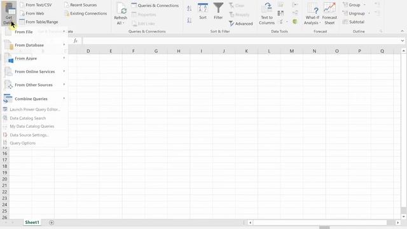The image size is (407, 229).
Task: Add a new sheet with plus icon
Action: 52,223
